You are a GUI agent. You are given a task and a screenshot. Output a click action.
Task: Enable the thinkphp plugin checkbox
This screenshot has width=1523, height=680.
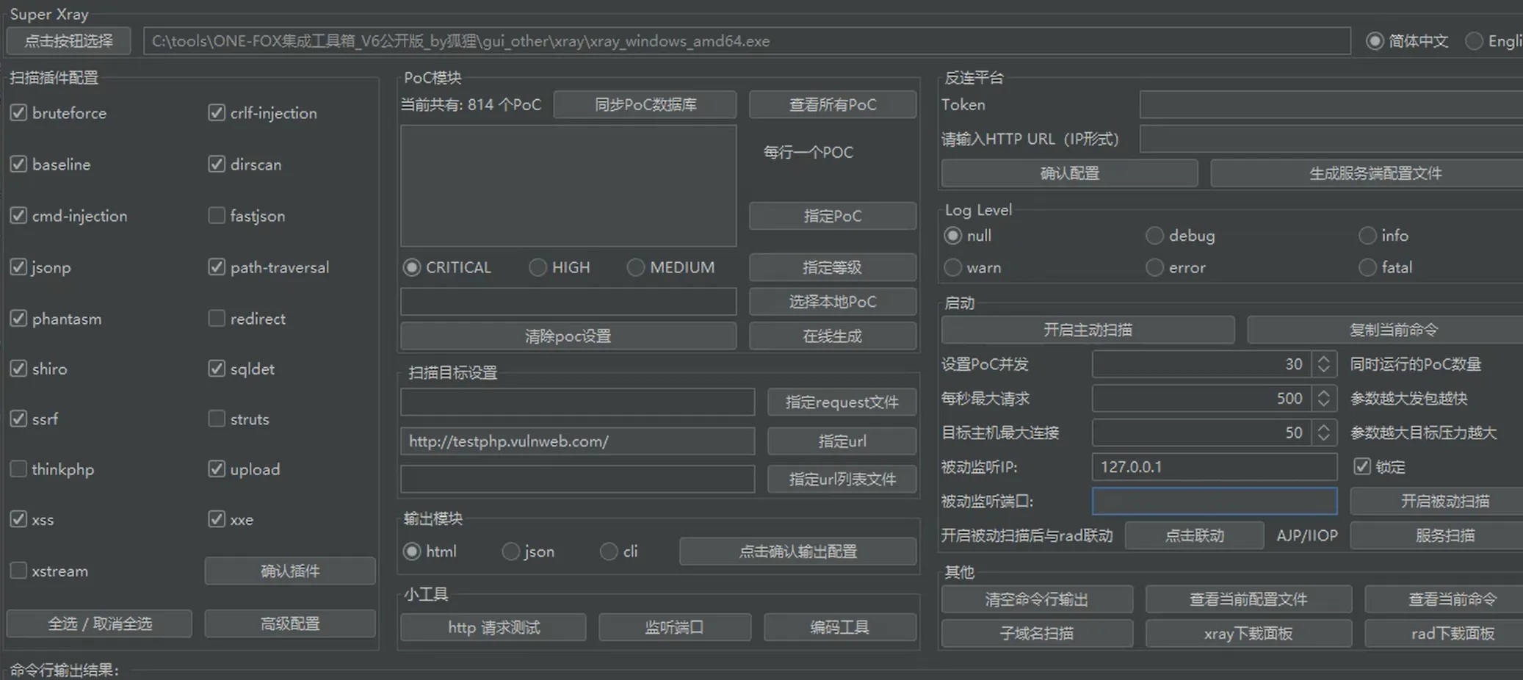pos(18,469)
